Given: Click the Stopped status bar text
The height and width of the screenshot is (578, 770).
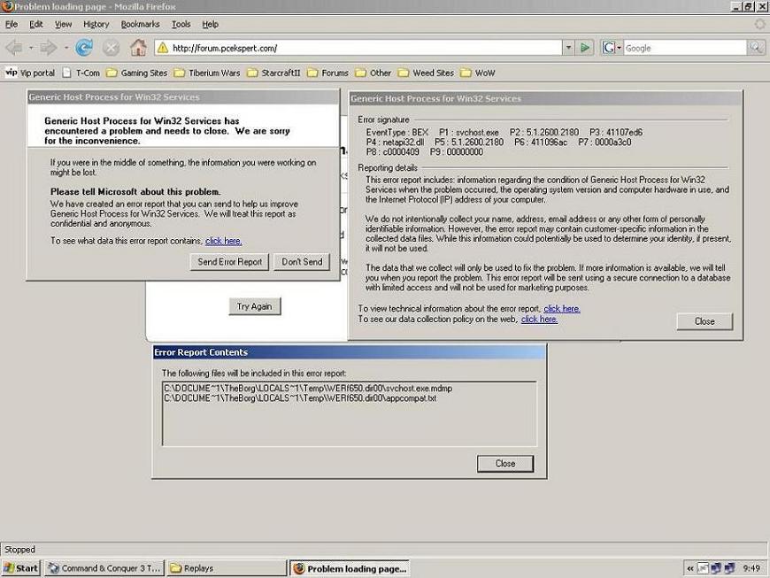Looking at the screenshot, I should 19,549.
